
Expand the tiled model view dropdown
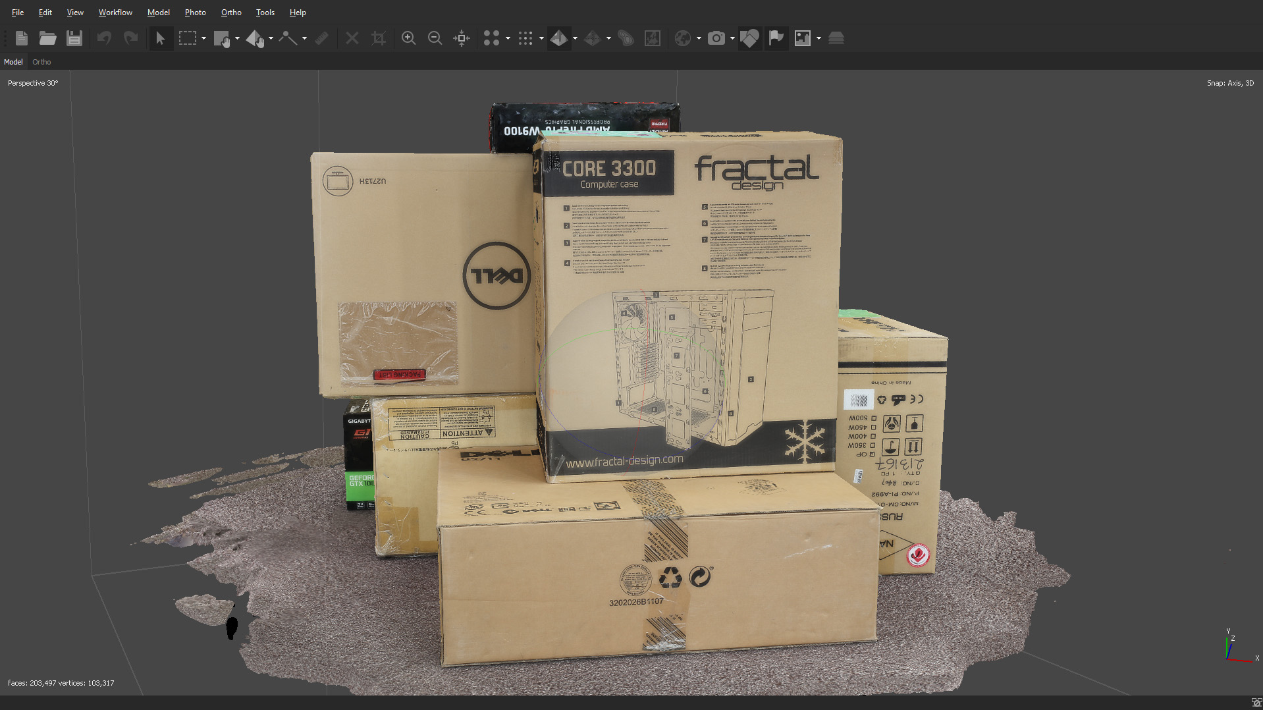(x=608, y=38)
